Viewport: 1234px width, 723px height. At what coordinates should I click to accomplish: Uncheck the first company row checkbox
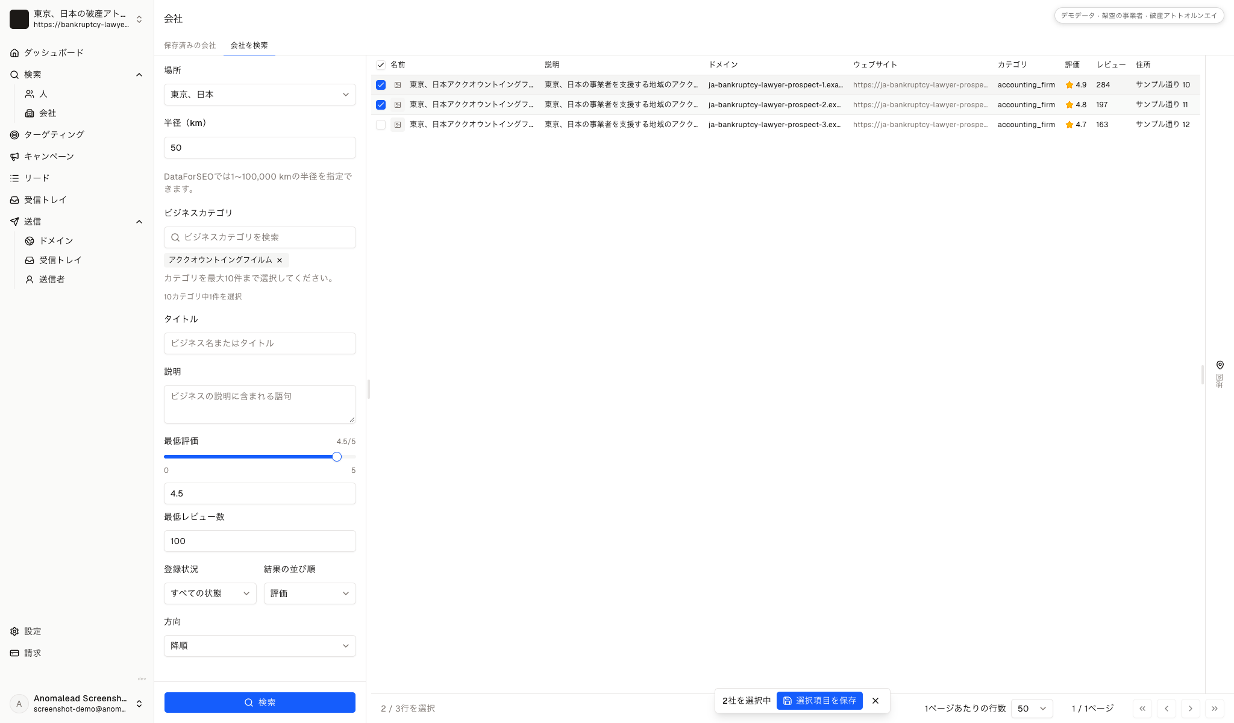(x=381, y=85)
